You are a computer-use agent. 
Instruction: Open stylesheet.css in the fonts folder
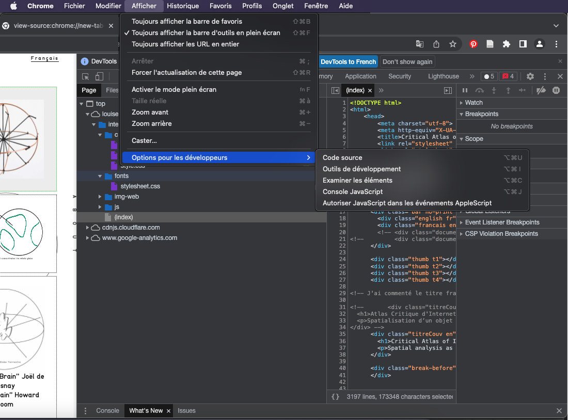click(x=140, y=186)
